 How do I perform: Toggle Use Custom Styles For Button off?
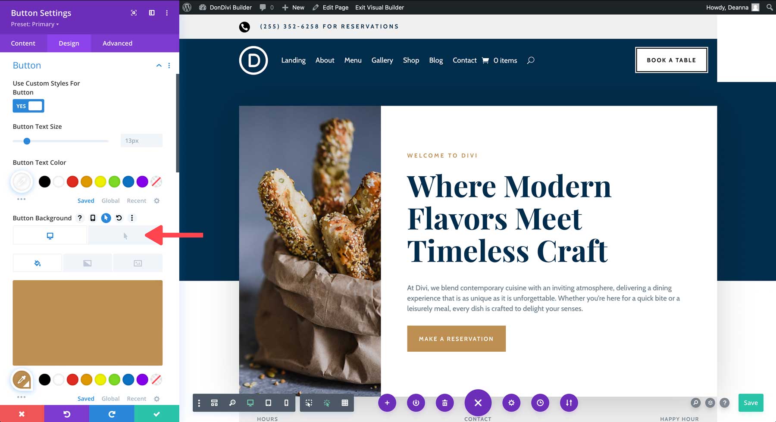(28, 106)
